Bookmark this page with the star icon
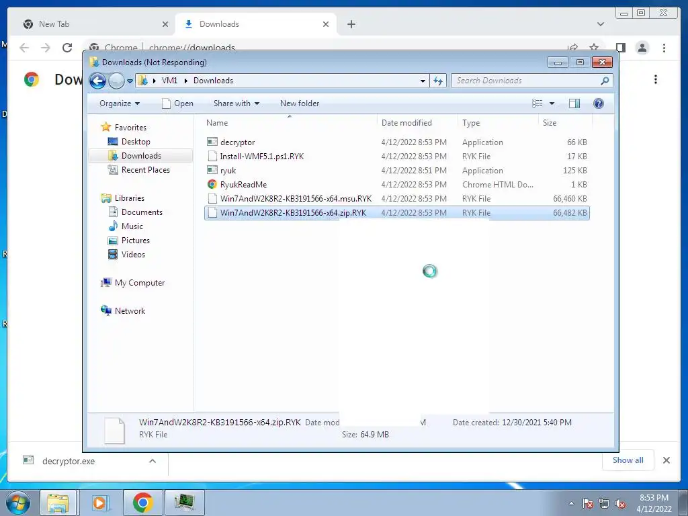This screenshot has height=516, width=688. click(x=594, y=47)
